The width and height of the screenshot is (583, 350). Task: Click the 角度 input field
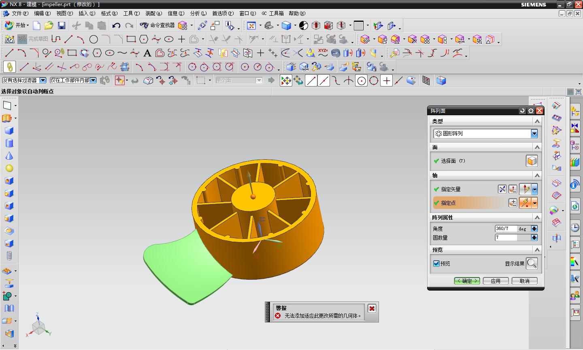click(x=506, y=229)
